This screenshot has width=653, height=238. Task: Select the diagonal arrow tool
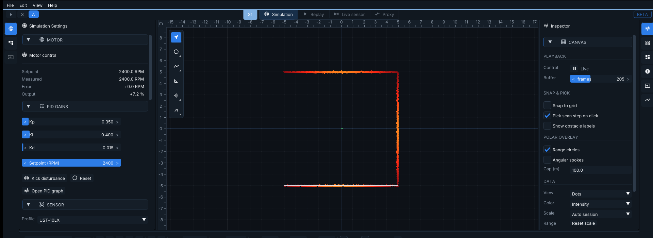[x=176, y=110]
